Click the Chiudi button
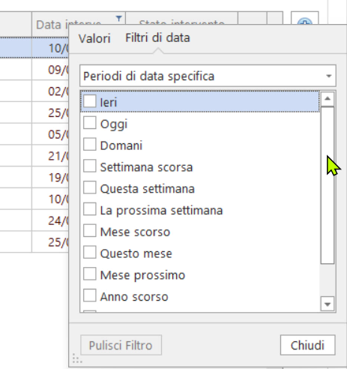The image size is (347, 369). tap(307, 345)
